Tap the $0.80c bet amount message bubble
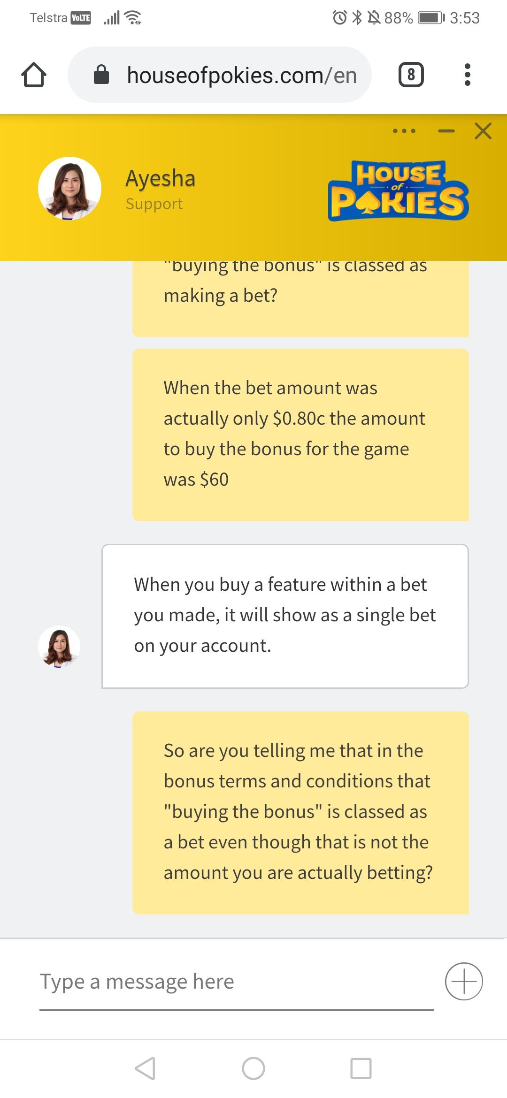The height and width of the screenshot is (1098, 507). [300, 435]
